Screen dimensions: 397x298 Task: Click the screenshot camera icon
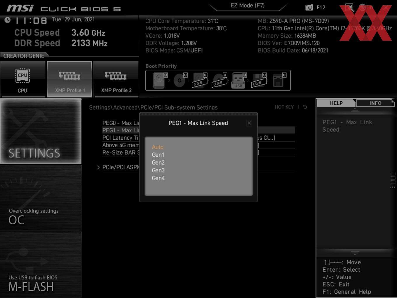[309, 7]
